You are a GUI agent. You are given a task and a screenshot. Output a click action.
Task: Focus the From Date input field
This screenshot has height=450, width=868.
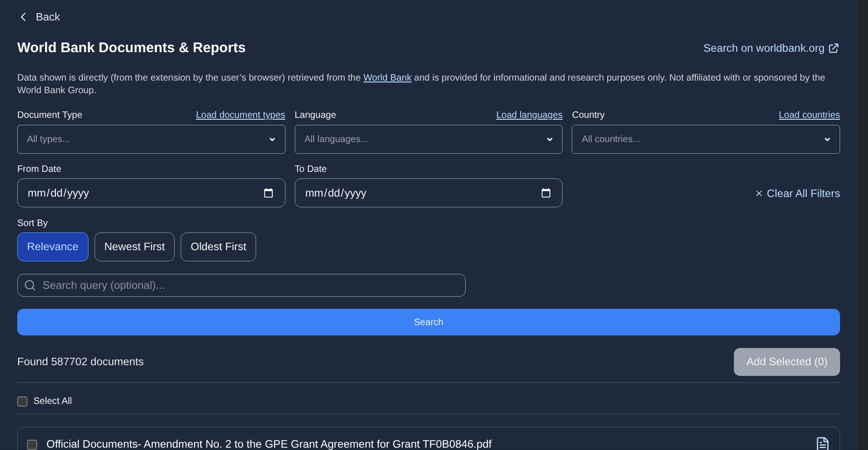pos(151,193)
